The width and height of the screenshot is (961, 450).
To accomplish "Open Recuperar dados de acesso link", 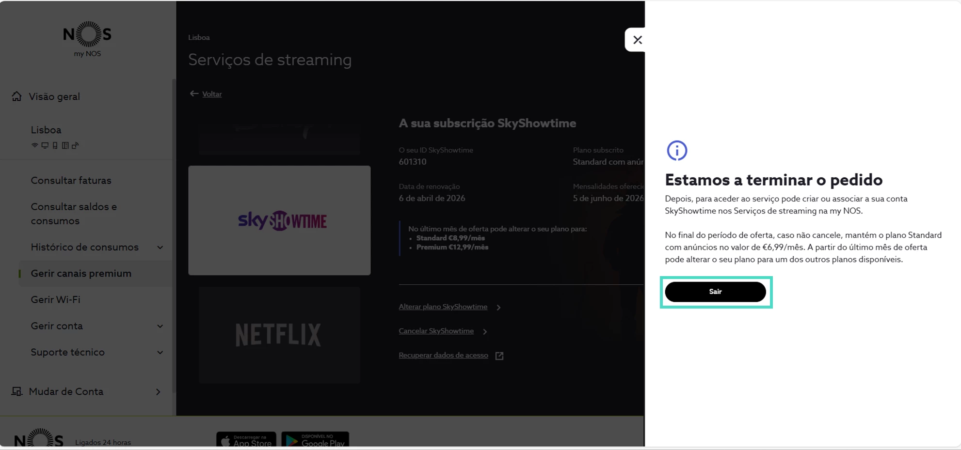I will pyautogui.click(x=443, y=355).
